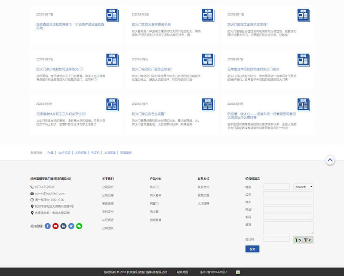Open the Facebook page from the footer
Image resolution: width=344 pixels, height=276 pixels.
tap(48, 226)
